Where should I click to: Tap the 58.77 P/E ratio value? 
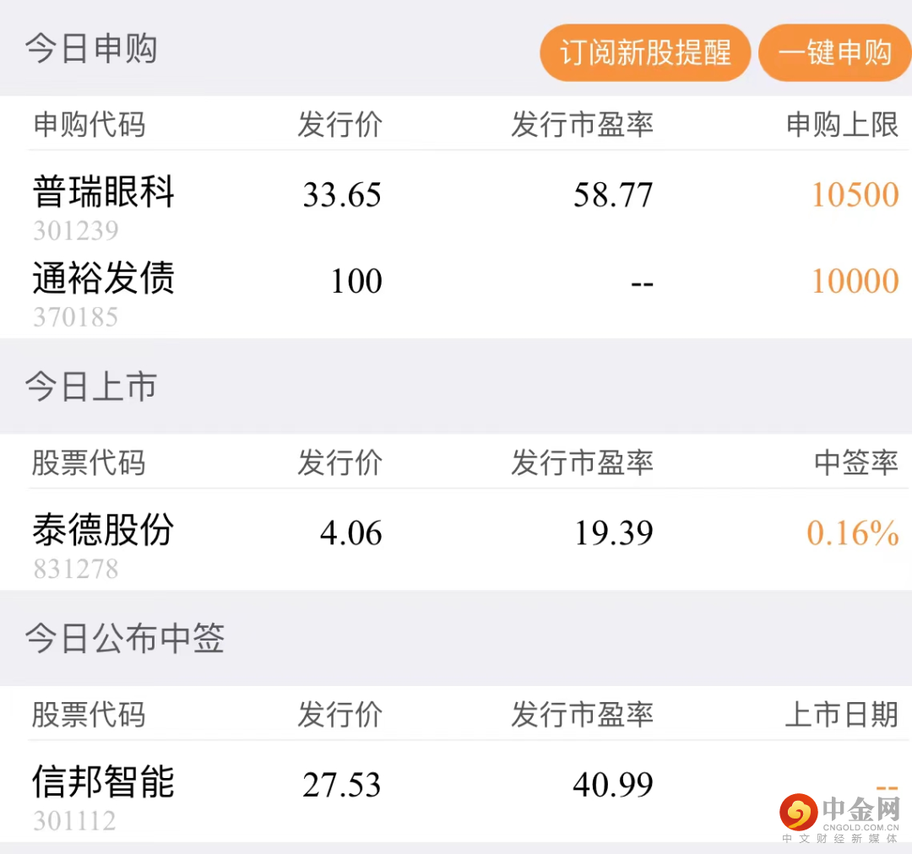tap(613, 195)
